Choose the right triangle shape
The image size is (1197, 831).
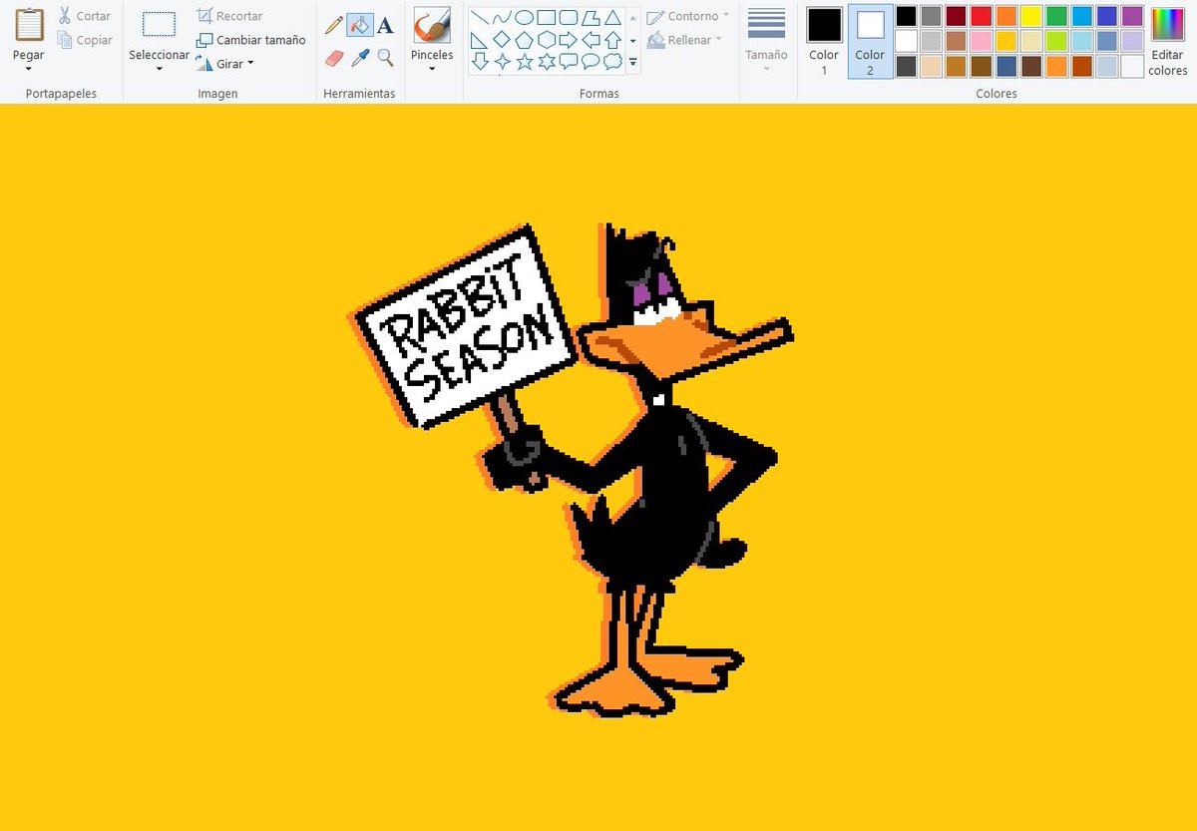coord(481,40)
